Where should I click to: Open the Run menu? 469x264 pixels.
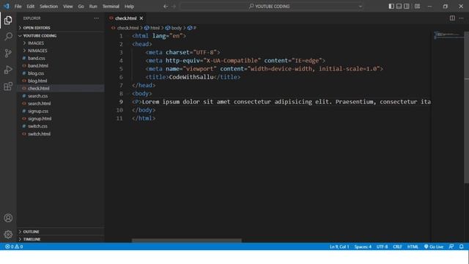pos(93,7)
